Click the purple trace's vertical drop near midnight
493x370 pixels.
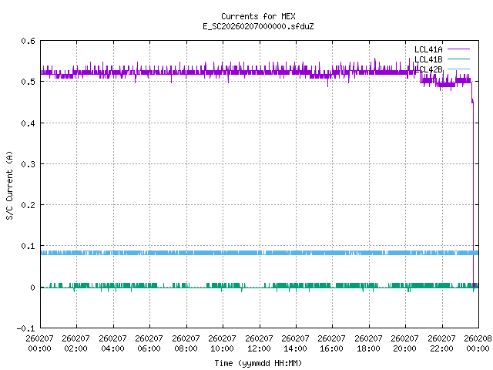pyautogui.click(x=473, y=193)
